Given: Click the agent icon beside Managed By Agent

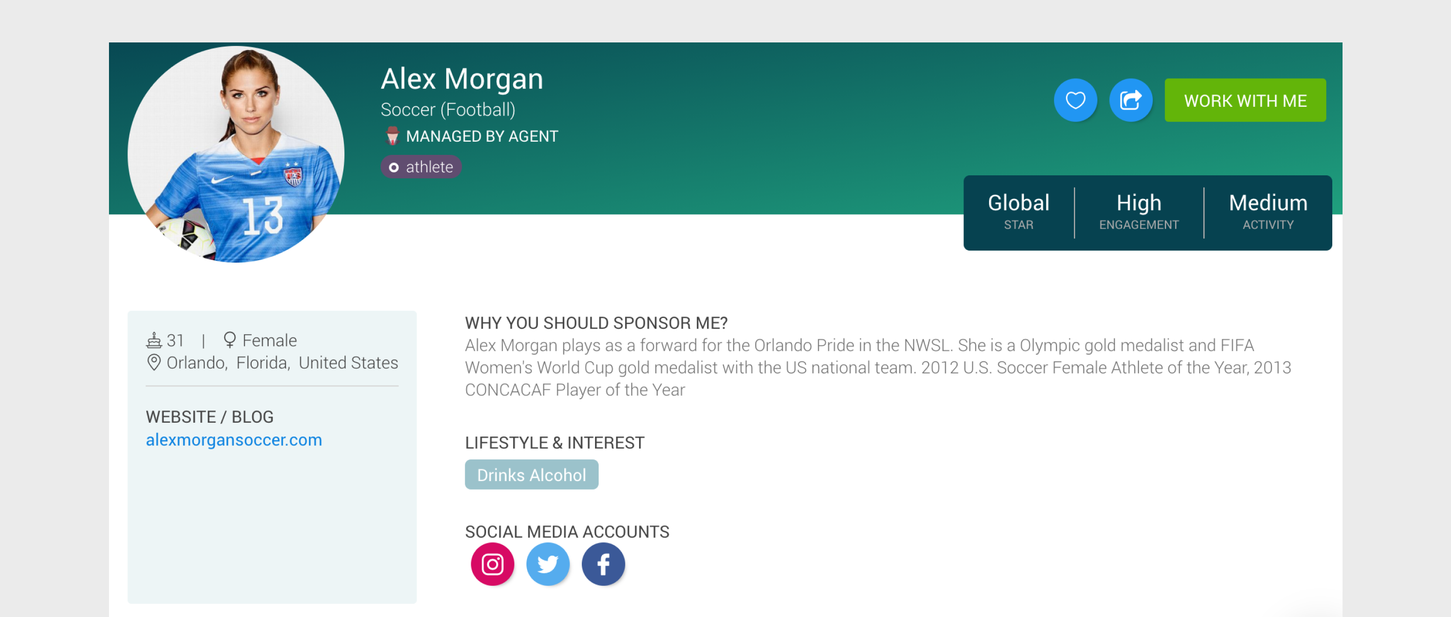Looking at the screenshot, I should (392, 136).
